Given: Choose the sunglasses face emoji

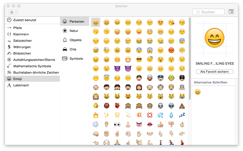Looking at the screenshot, I should [x=139, y=59].
